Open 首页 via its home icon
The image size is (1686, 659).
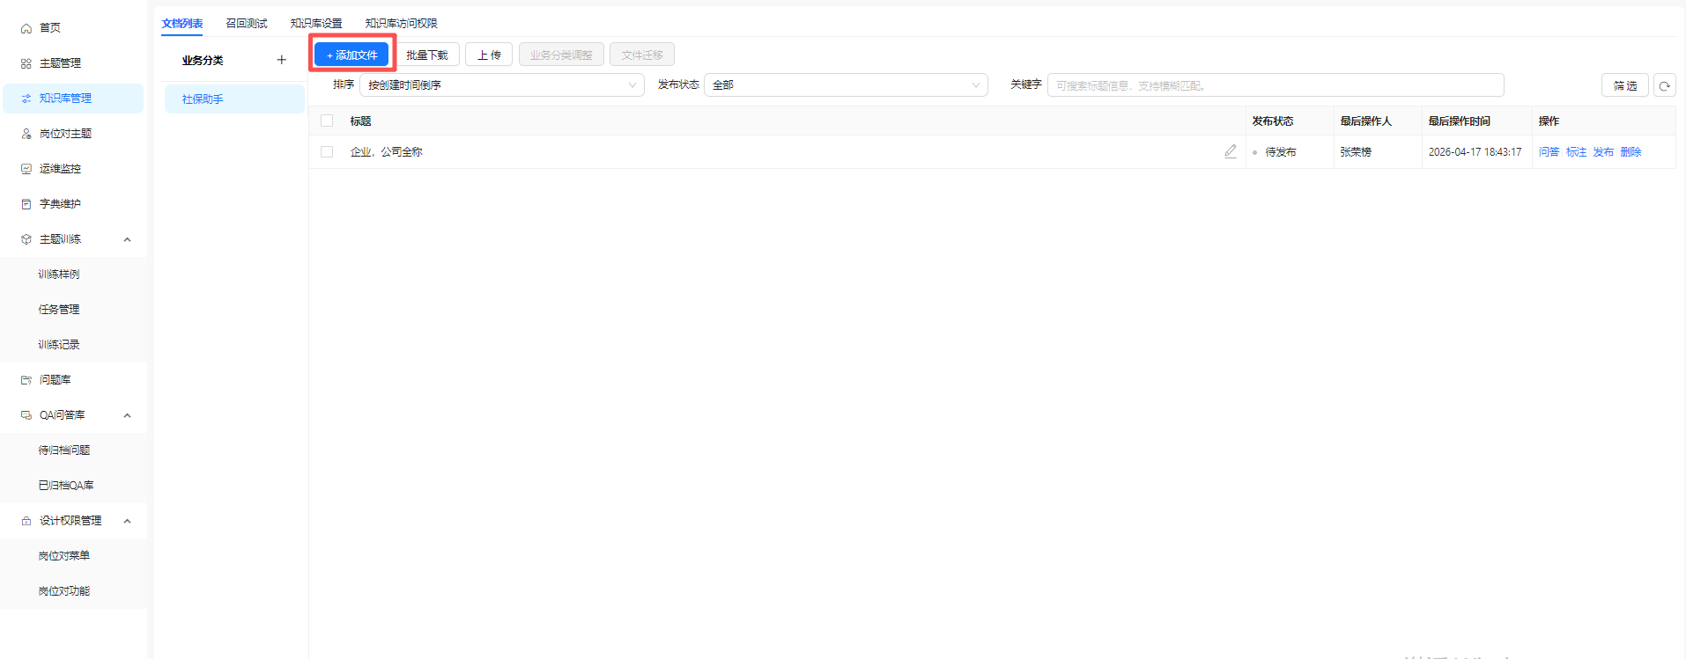point(26,28)
